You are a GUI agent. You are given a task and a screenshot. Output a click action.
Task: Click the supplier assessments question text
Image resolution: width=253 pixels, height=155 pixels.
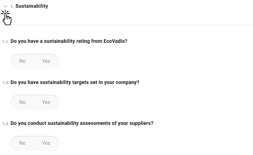click(82, 123)
